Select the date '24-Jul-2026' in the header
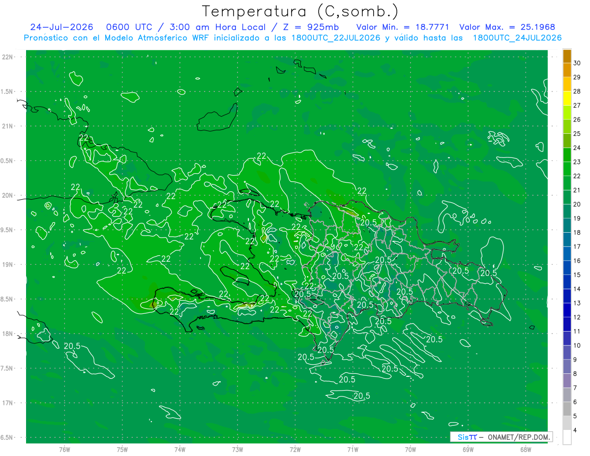Viewport: 590px width, 456px height. coord(61,27)
